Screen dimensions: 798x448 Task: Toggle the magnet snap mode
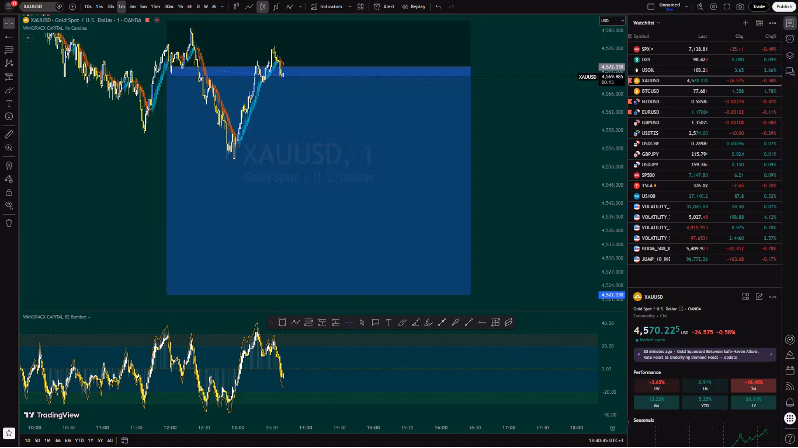(x=9, y=166)
